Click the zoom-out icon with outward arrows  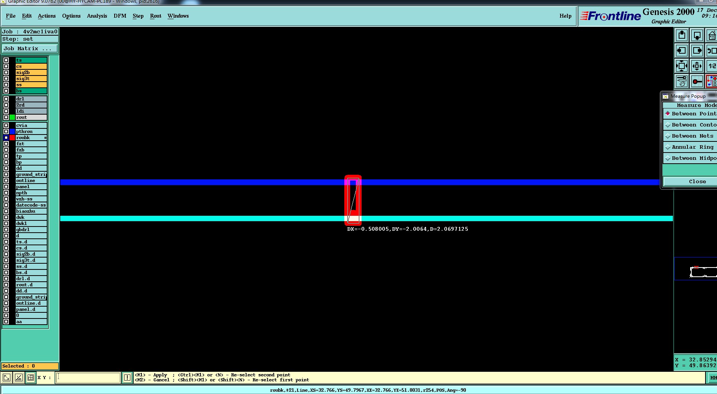(x=697, y=66)
